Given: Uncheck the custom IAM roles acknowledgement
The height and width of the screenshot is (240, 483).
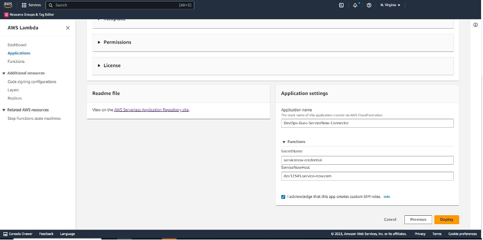Looking at the screenshot, I should (283, 197).
